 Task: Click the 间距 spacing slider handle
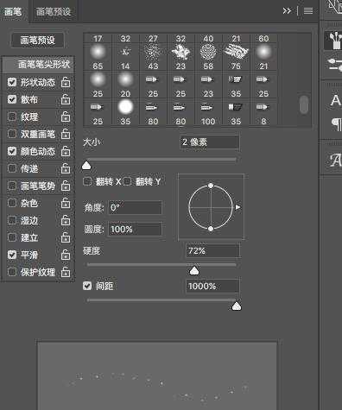point(237,306)
